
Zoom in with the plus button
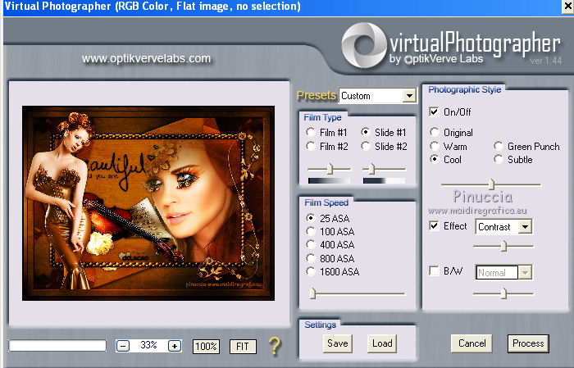click(x=175, y=346)
